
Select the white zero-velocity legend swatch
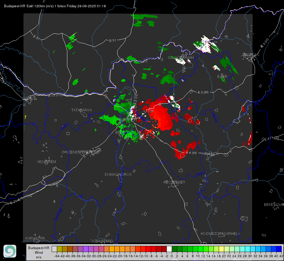tap(169, 249)
